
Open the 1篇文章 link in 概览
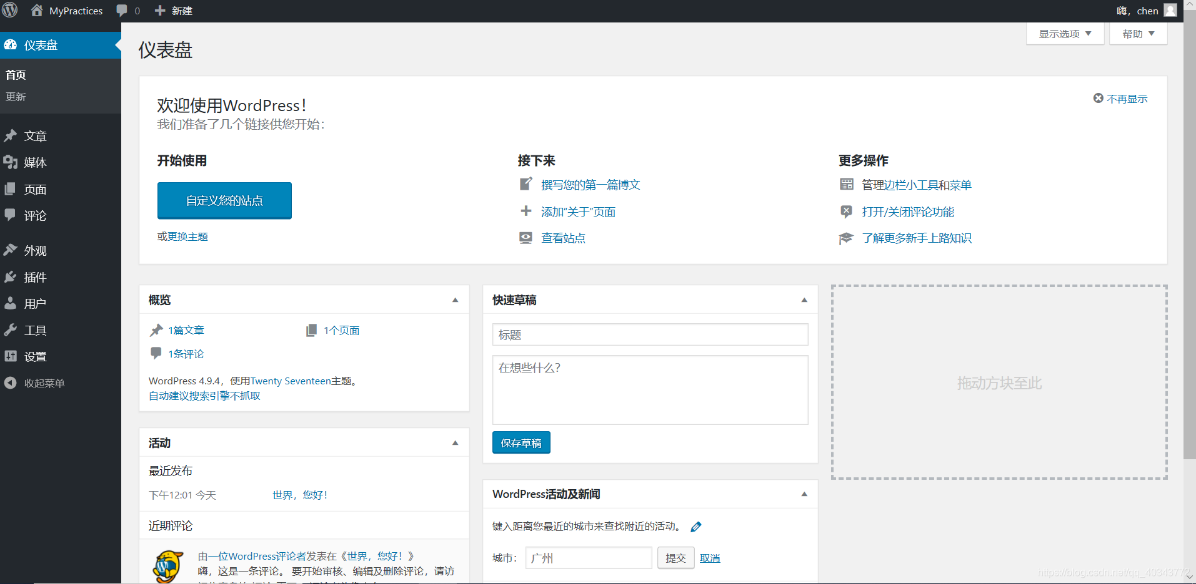[186, 330]
